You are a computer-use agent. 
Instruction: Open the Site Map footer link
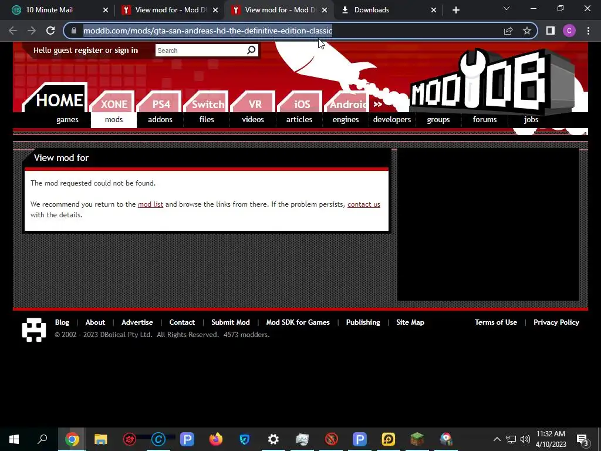[x=410, y=322]
